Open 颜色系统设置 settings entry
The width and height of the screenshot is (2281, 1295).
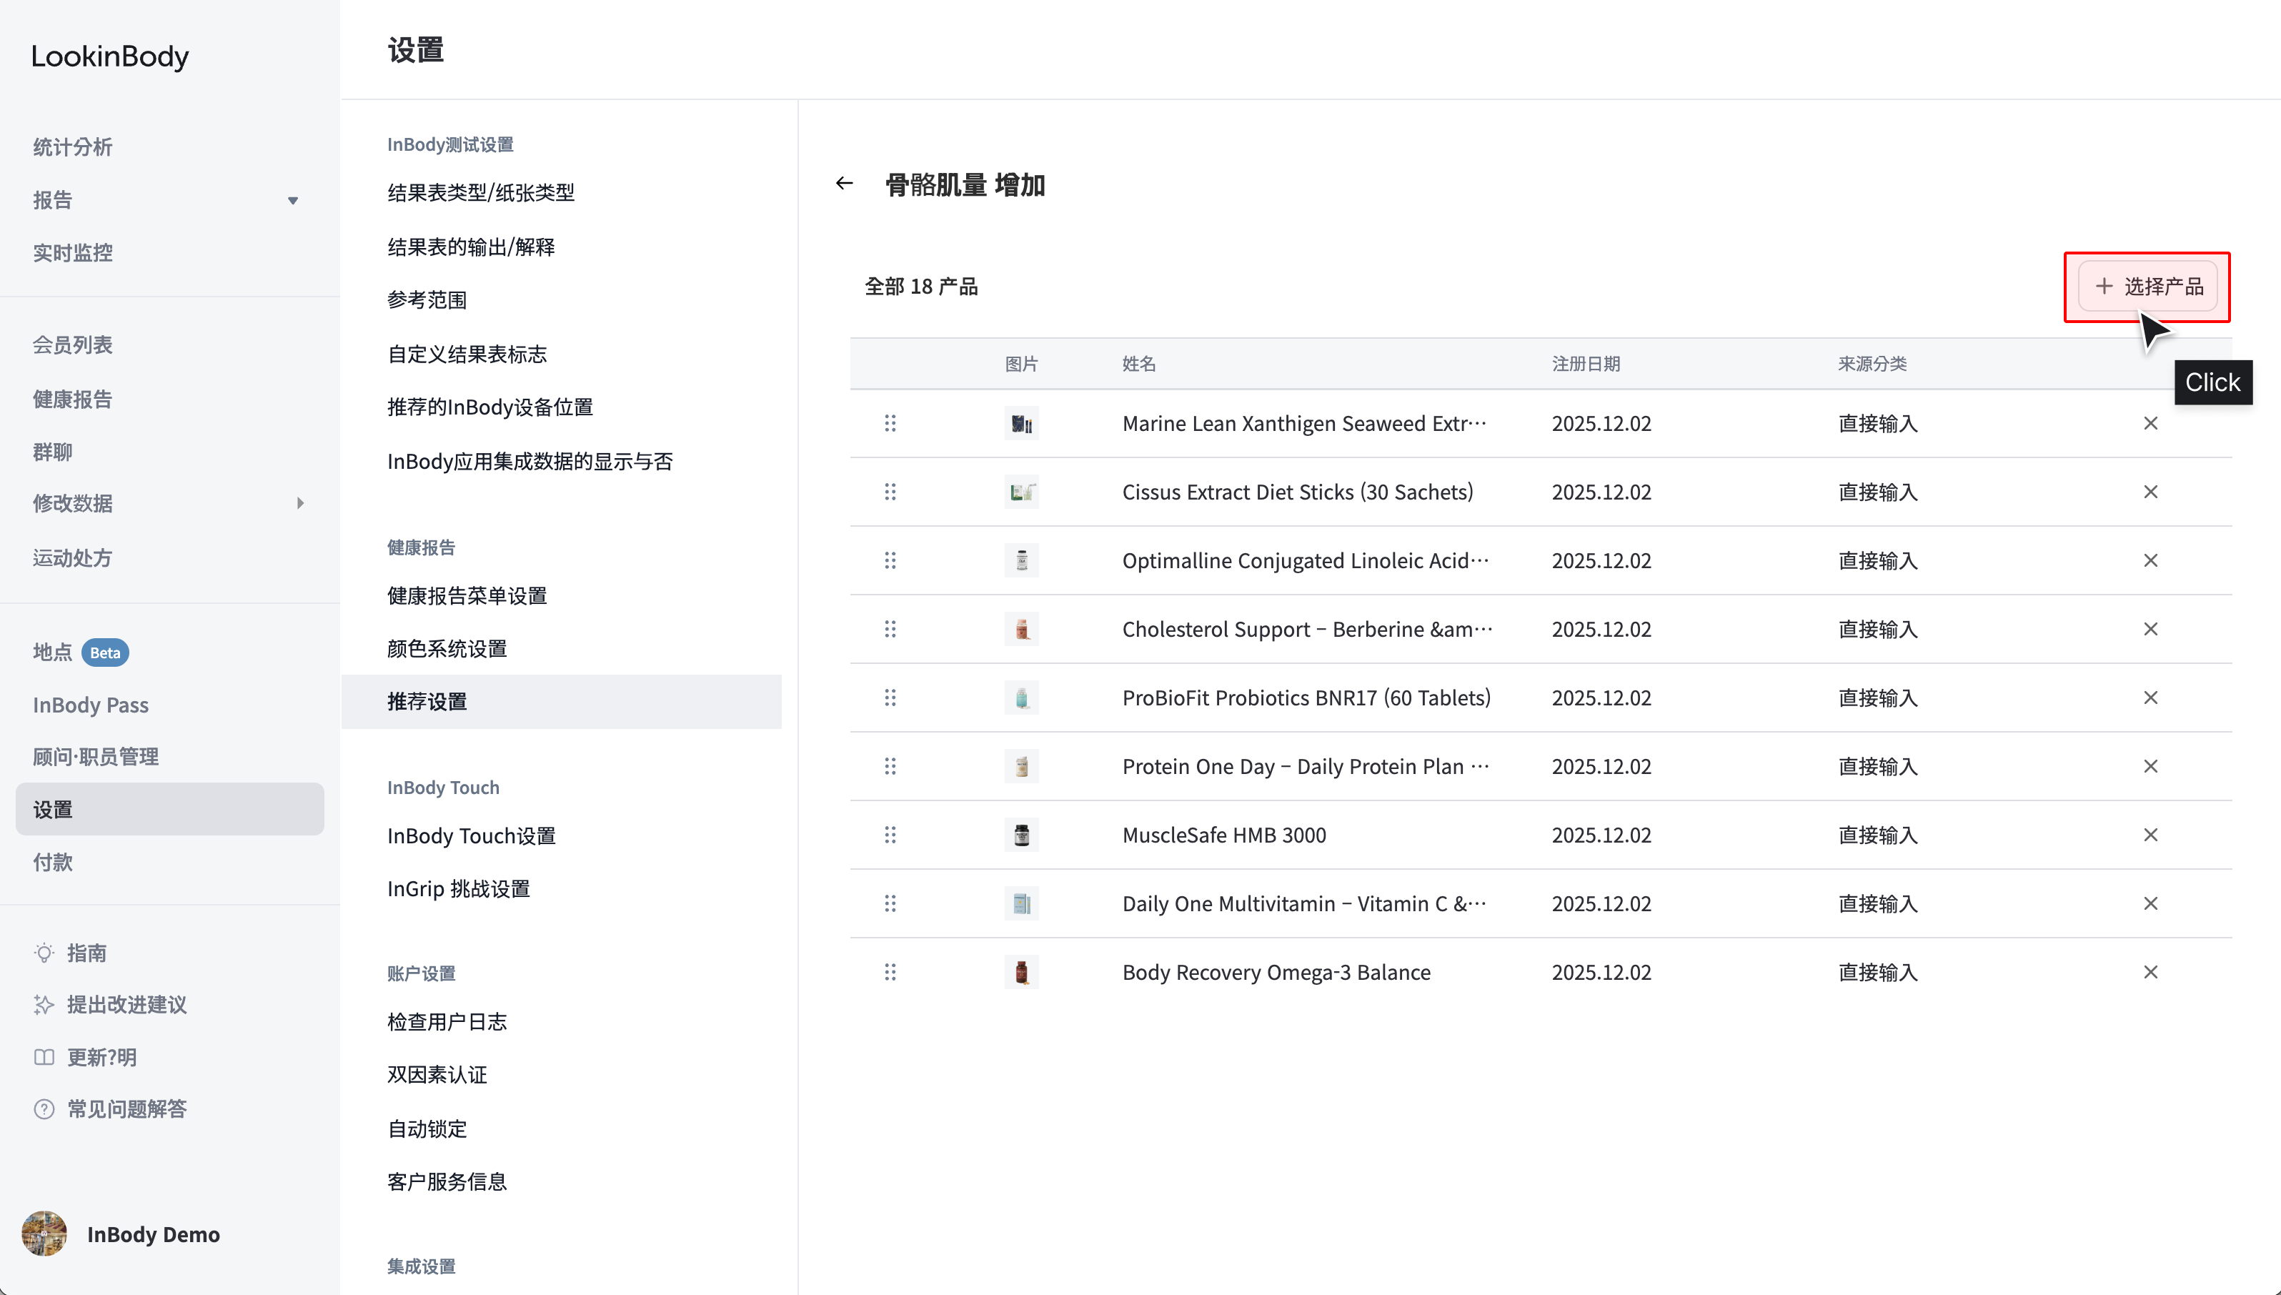tap(447, 649)
